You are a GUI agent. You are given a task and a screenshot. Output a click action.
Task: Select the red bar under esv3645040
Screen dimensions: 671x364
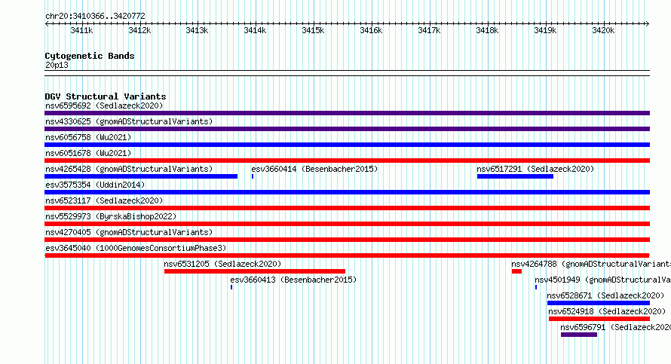click(347, 255)
